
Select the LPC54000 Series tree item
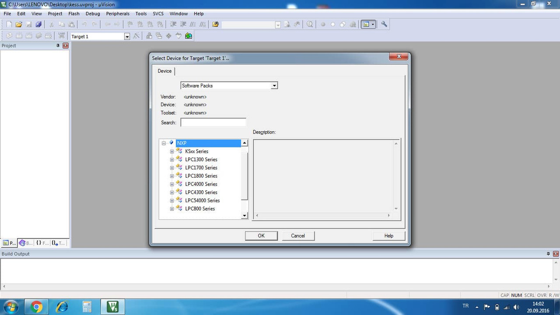pos(203,200)
